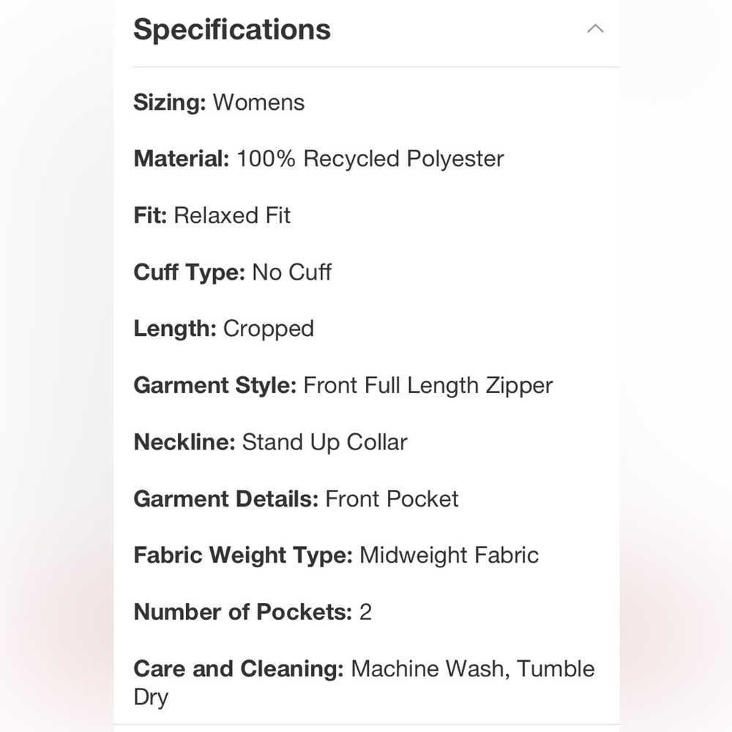The height and width of the screenshot is (732, 732).
Task: Click Garment Style: Front Full Length Zipper
Action: (343, 386)
